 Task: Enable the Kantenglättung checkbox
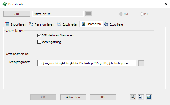pyautogui.click(x=39, y=42)
